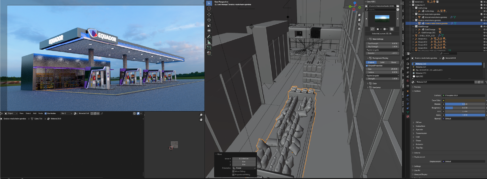Expand Empty.001 in outliner
This screenshot has width=487, height=179.
pyautogui.click(x=413, y=39)
